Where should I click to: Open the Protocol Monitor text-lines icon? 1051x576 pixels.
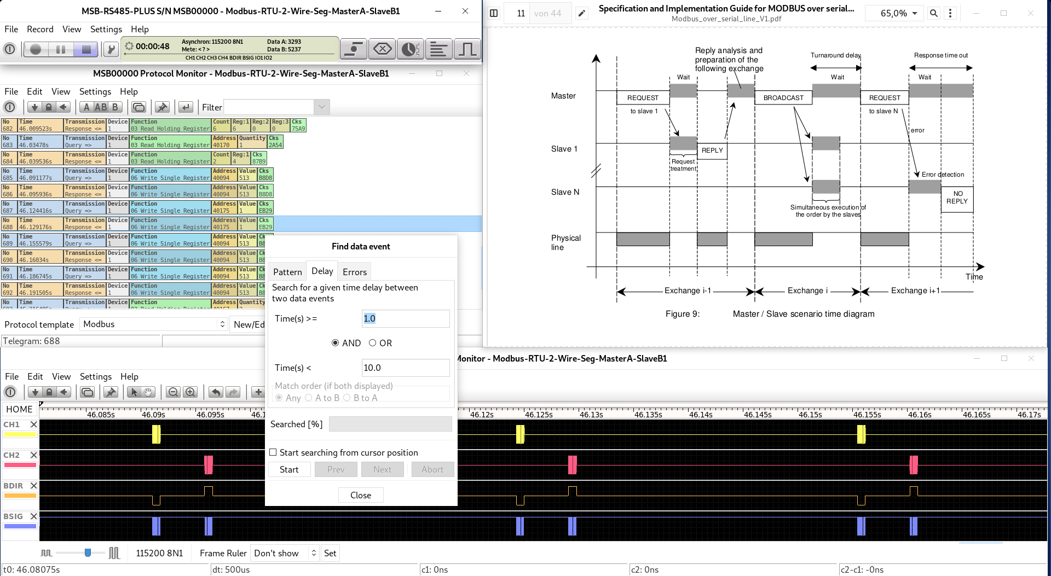coord(438,49)
